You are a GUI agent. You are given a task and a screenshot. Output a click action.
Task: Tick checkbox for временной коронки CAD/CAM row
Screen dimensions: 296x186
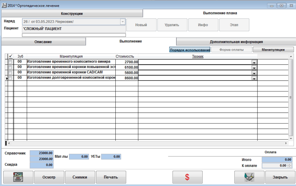tap(10, 73)
